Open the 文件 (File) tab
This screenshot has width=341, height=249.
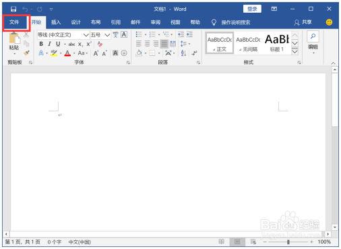pos(14,22)
